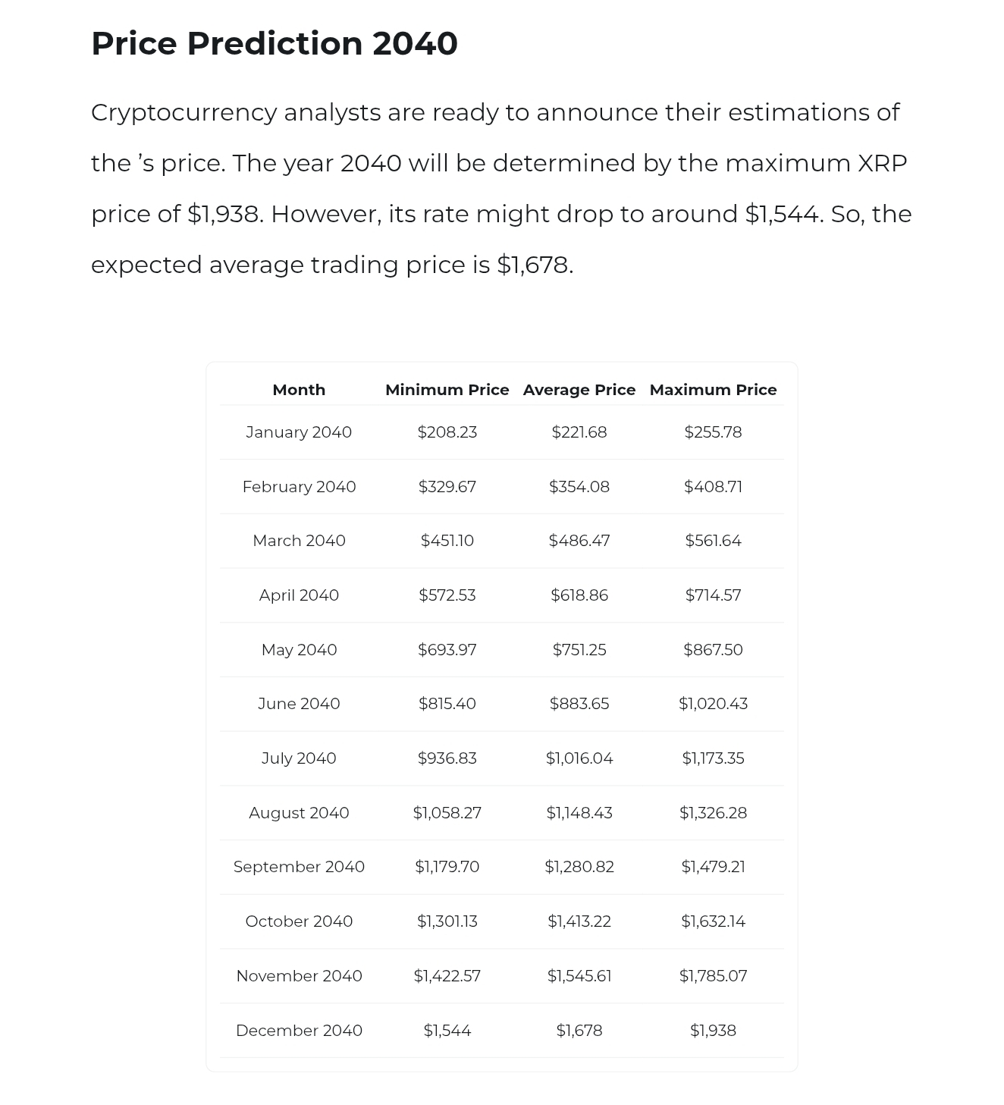Click the January 2040 minimum price $208.23
Image resolution: width=1004 pixels, height=1105 pixels.
coord(447,432)
